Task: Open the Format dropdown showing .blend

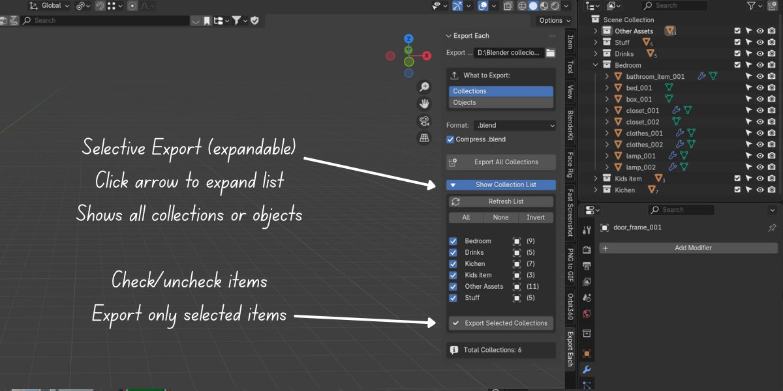Action: coord(514,125)
